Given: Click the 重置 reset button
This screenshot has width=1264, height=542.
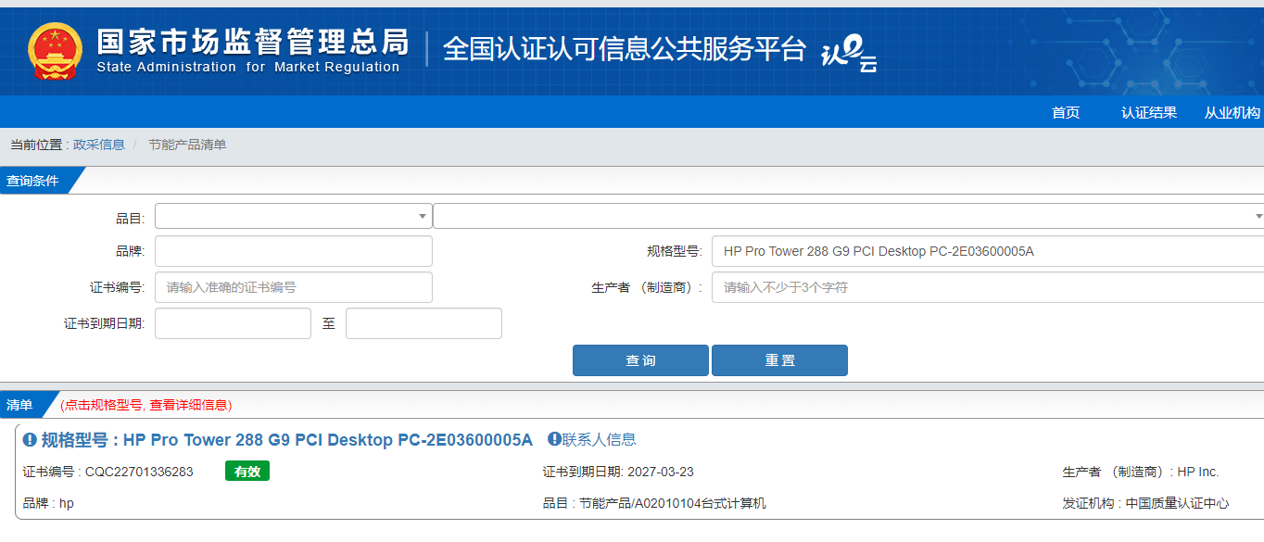Looking at the screenshot, I should 779,360.
